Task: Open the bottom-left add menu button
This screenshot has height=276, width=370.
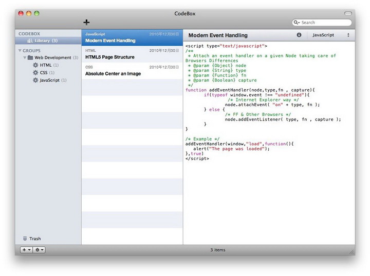Action: [x=26, y=250]
